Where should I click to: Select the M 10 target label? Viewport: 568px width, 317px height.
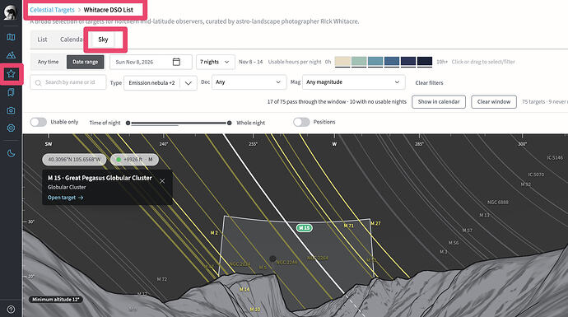pos(255,310)
